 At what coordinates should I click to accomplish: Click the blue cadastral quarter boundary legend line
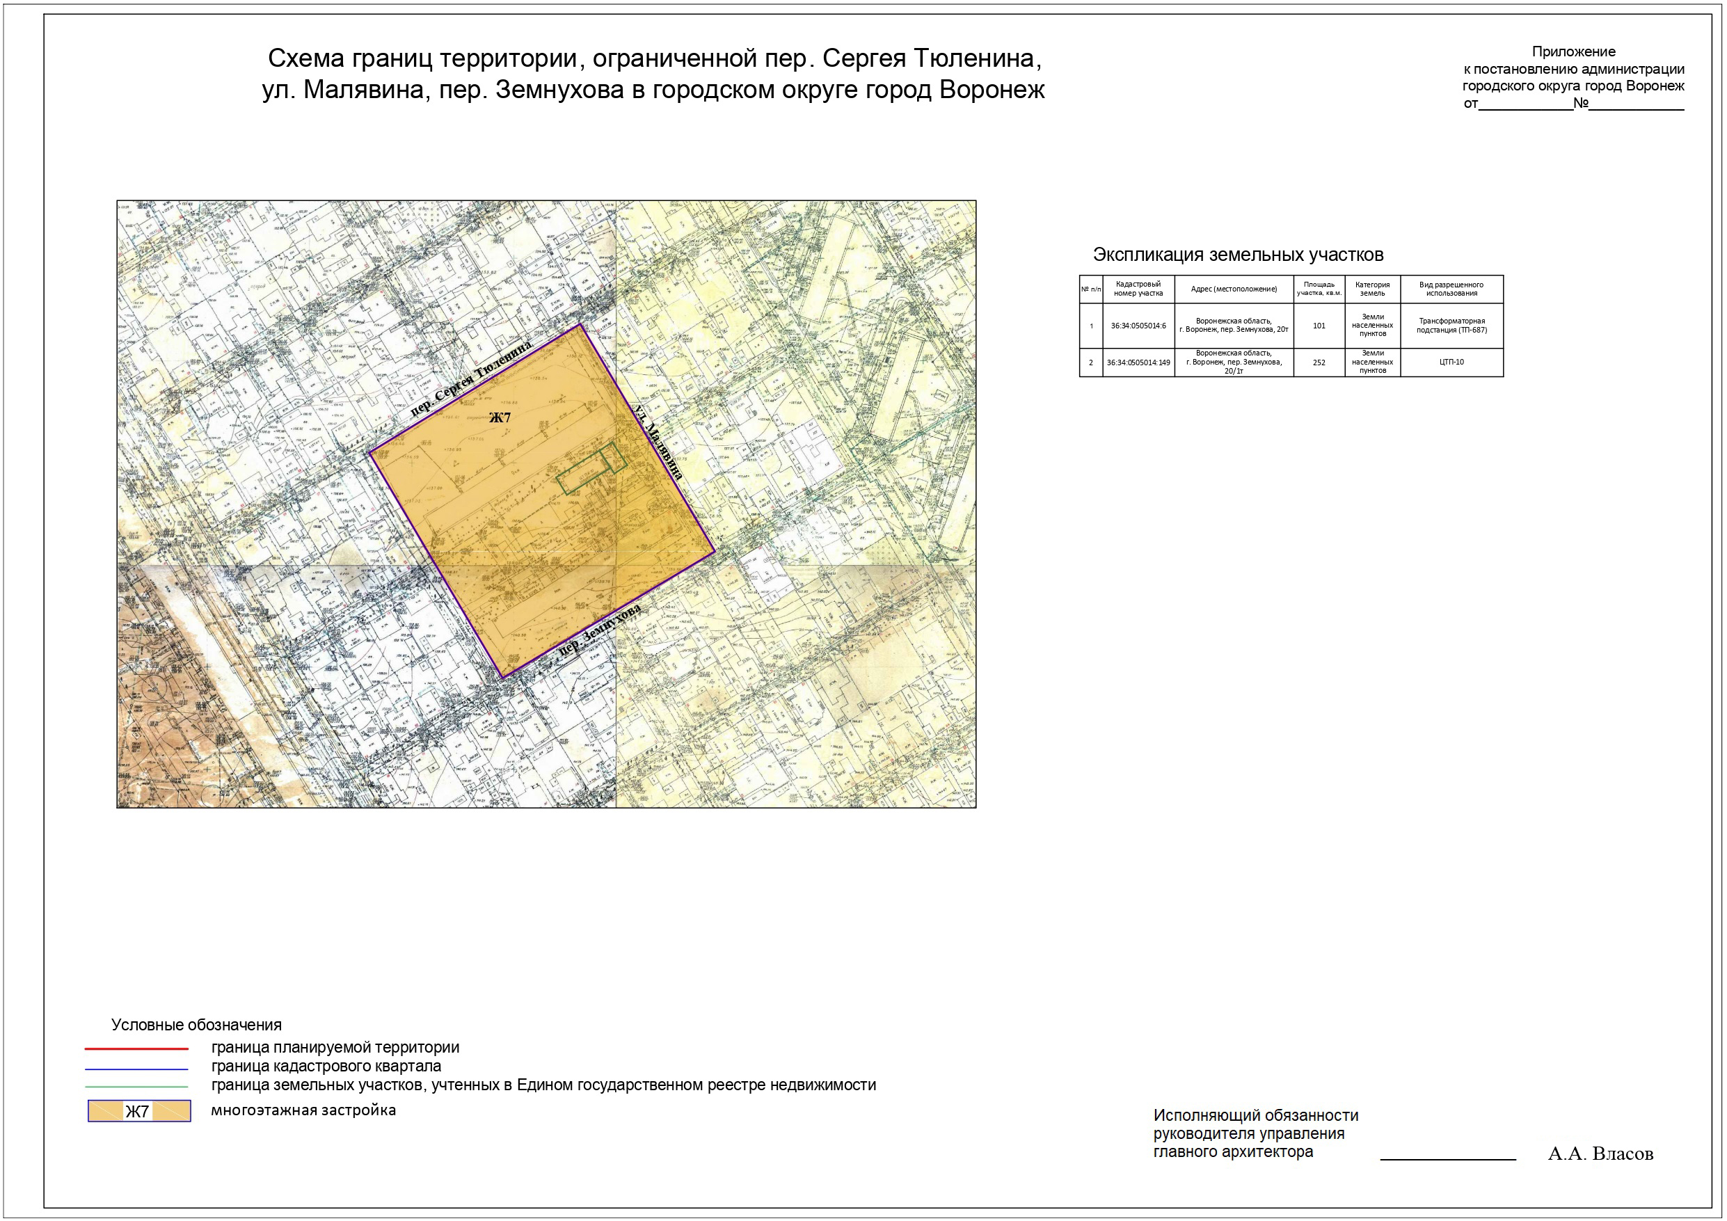tap(136, 1069)
